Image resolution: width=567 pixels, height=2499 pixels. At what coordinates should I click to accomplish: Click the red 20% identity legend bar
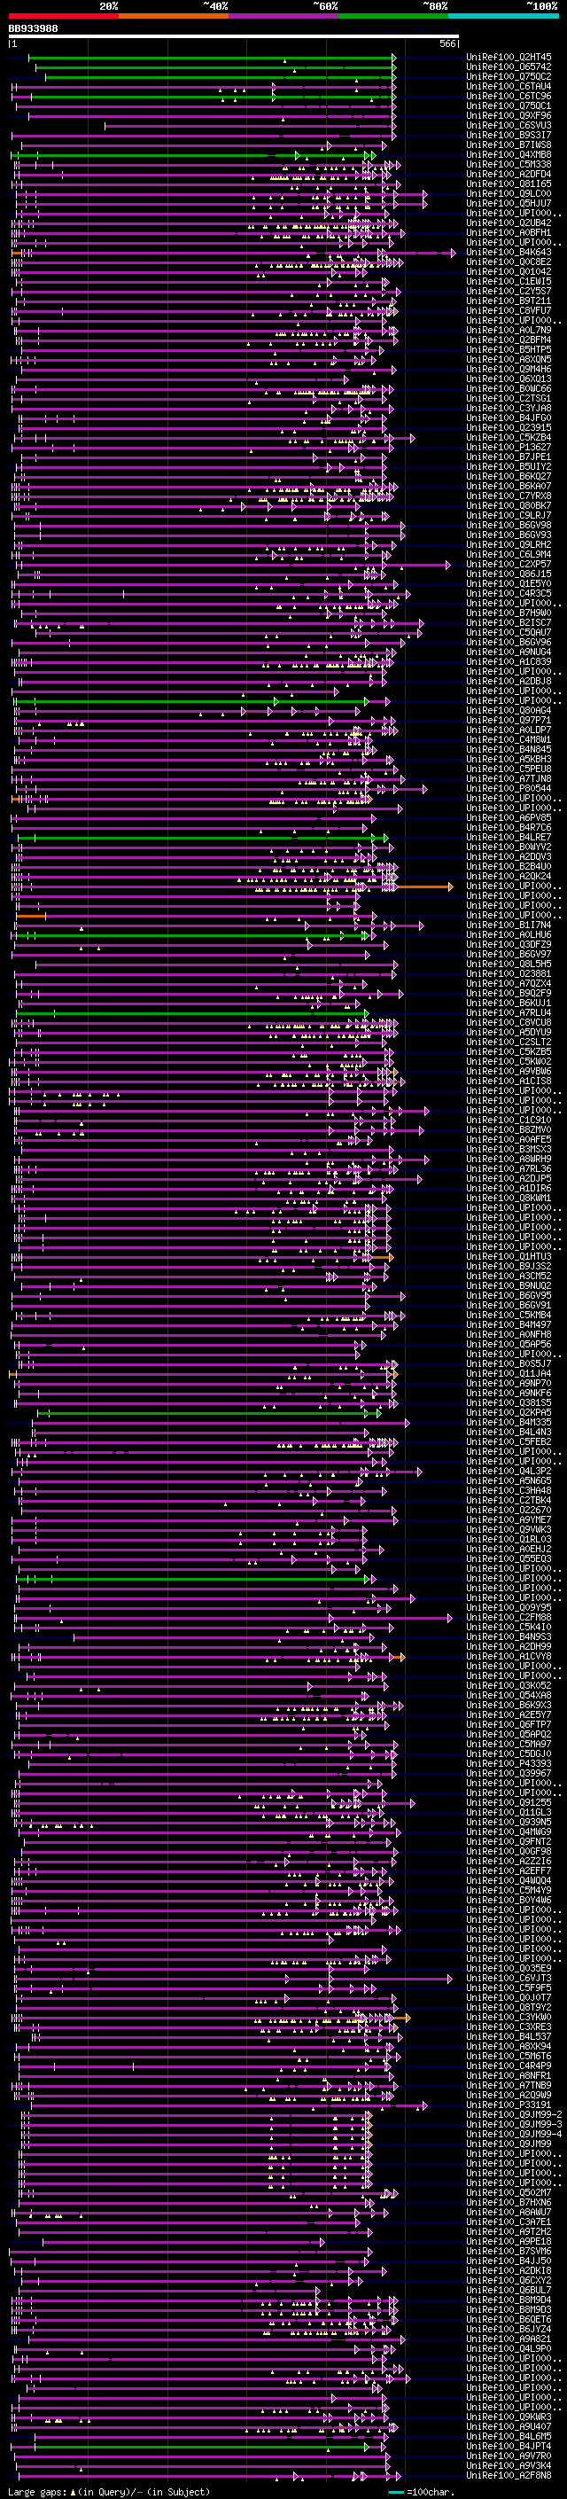click(63, 17)
